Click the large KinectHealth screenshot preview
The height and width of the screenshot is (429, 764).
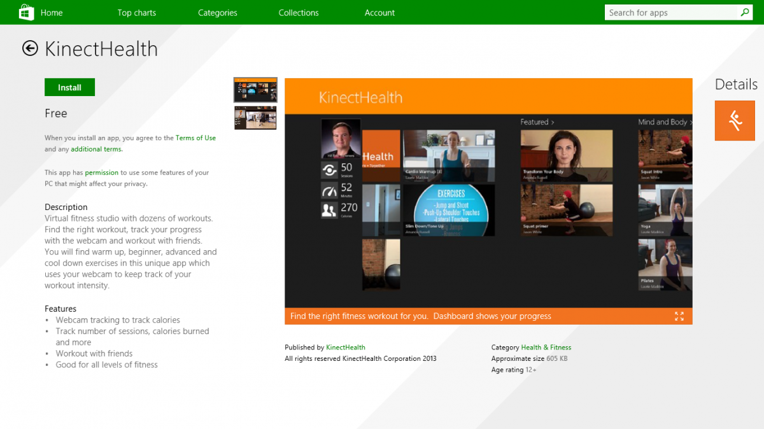coord(488,193)
